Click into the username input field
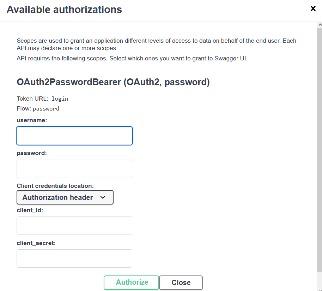The width and height of the screenshot is (322, 291). pos(74,136)
